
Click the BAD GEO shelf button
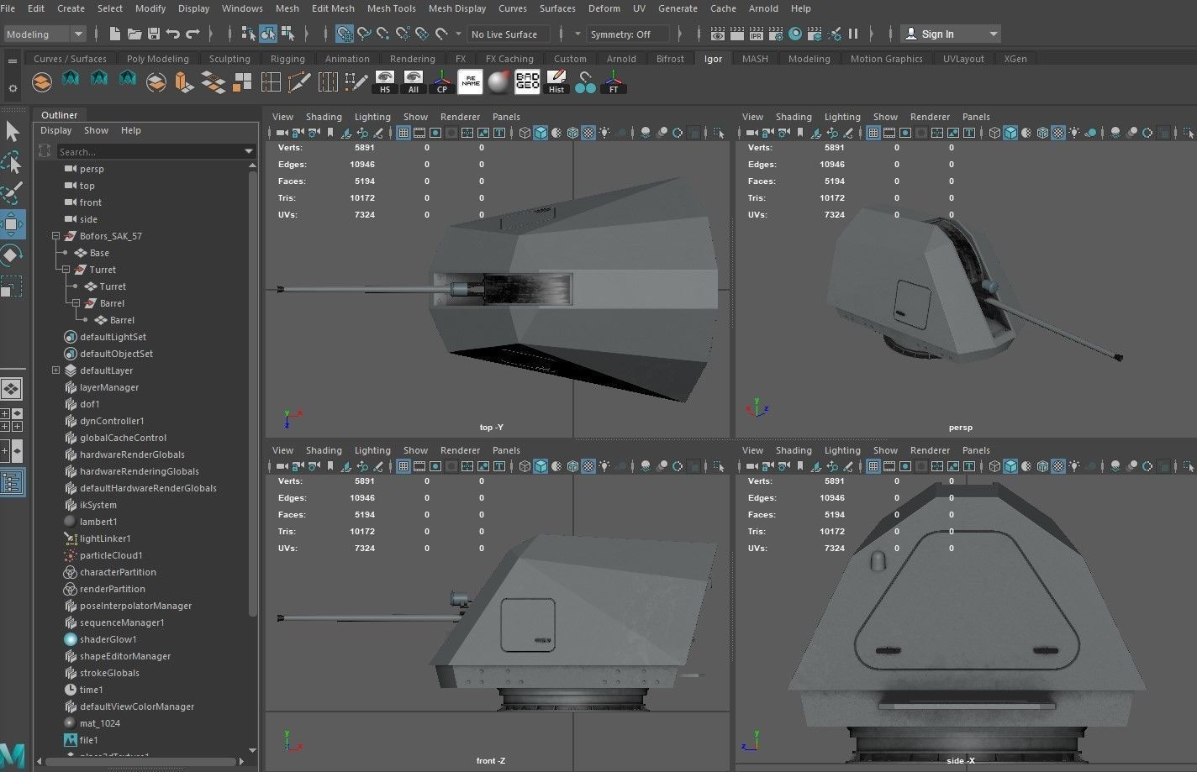point(528,81)
